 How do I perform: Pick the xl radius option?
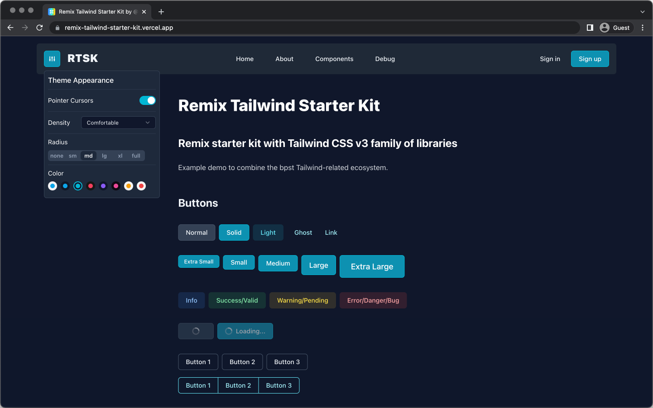(120, 156)
